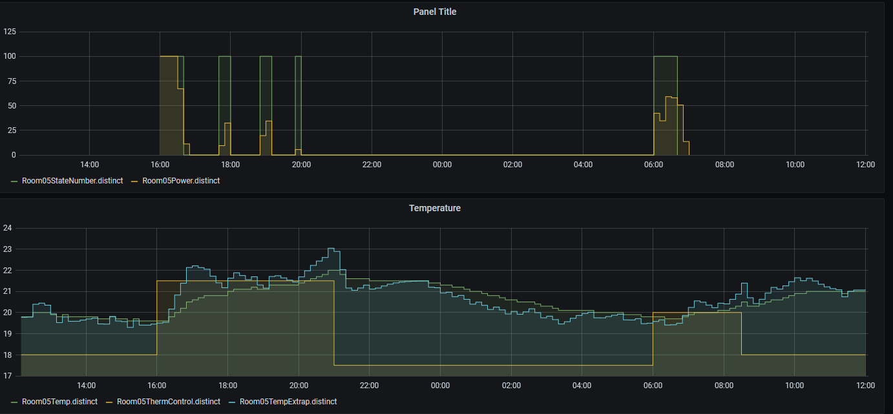Click the yellow color marker beside Room05ThermControl.distinct
Screen dimensions: 893x414
[x=109, y=402]
